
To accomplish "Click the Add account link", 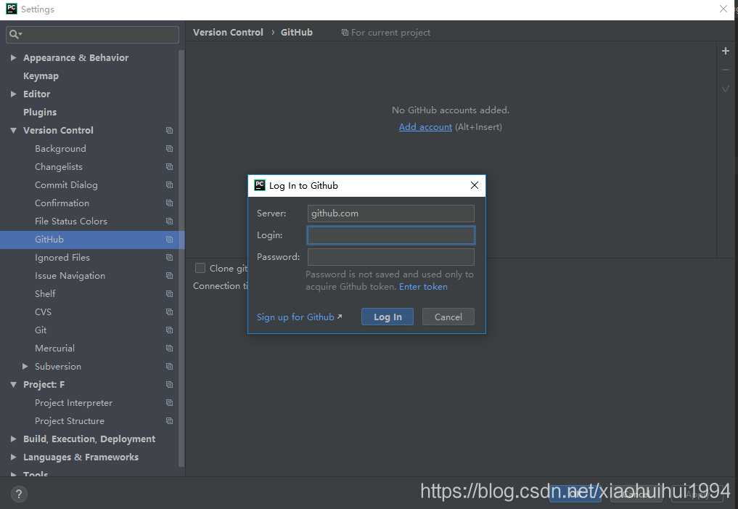I will [425, 127].
